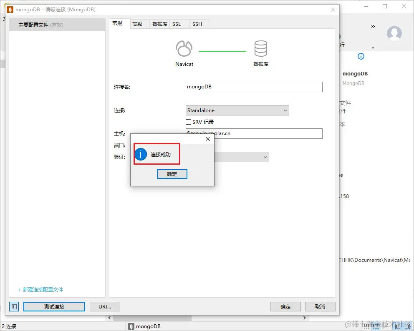This screenshot has width=414, height=331.
Task: Maximize the main Navicat window
Action: (x=385, y=6)
